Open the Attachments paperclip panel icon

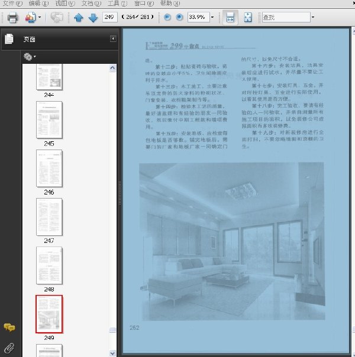9,348
